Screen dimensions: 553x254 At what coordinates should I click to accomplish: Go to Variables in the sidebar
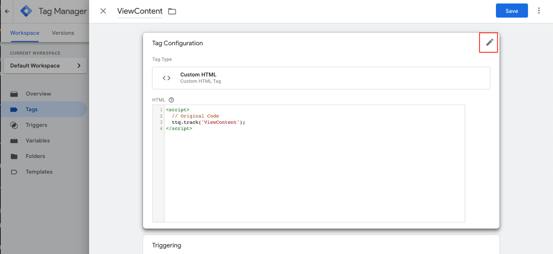(x=38, y=140)
